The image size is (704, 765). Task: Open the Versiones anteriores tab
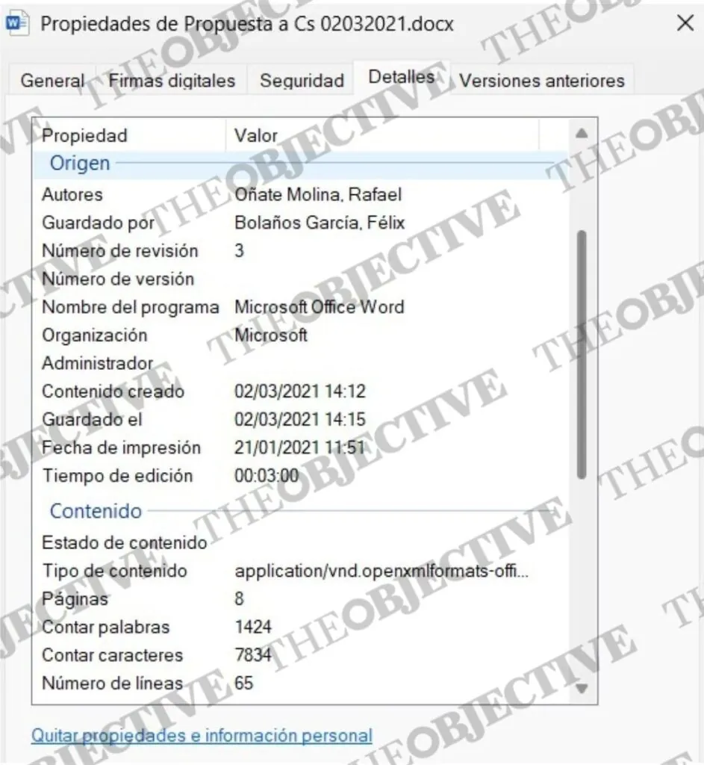click(541, 81)
